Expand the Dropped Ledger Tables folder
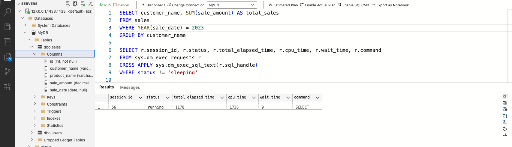 click(31, 140)
